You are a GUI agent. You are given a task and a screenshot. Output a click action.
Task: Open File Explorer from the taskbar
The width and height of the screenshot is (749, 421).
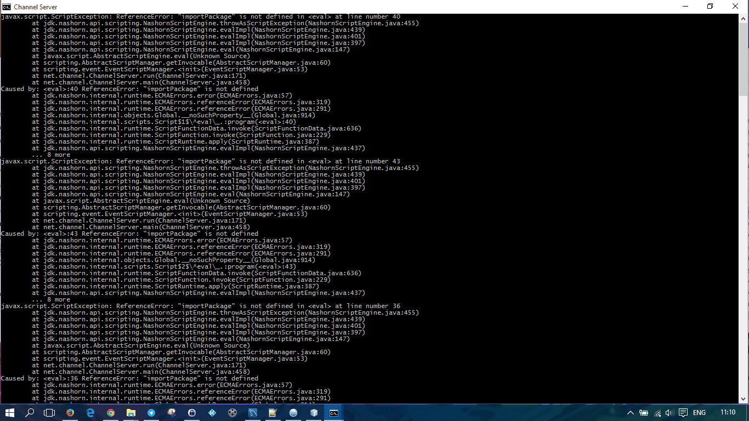click(x=131, y=412)
